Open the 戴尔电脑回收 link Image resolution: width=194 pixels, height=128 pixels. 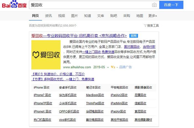95,120
